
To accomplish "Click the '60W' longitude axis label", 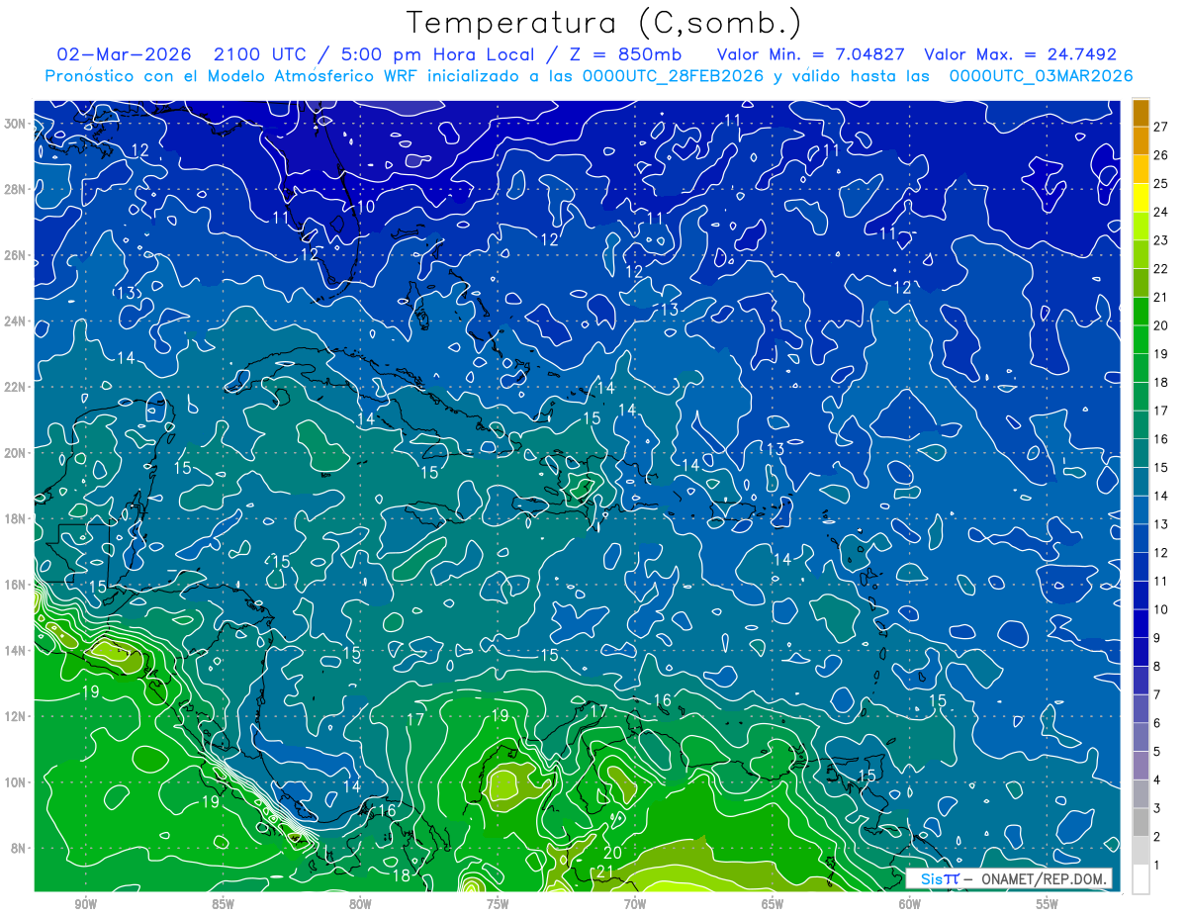I will point(910,904).
